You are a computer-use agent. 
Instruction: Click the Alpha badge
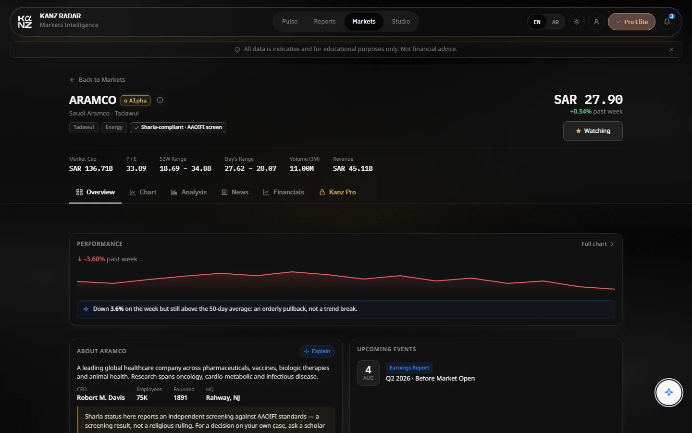(x=136, y=100)
